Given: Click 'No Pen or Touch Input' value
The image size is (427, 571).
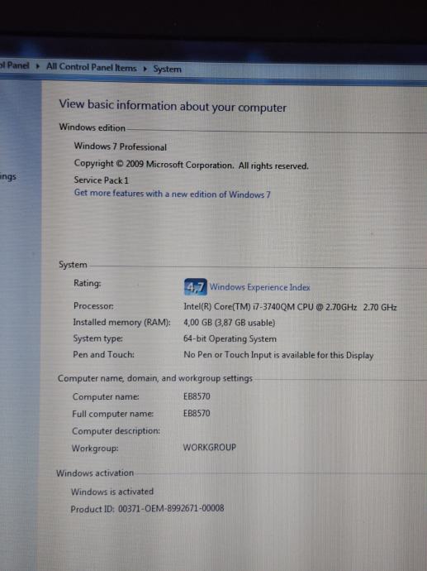Looking at the screenshot, I should 278,355.
